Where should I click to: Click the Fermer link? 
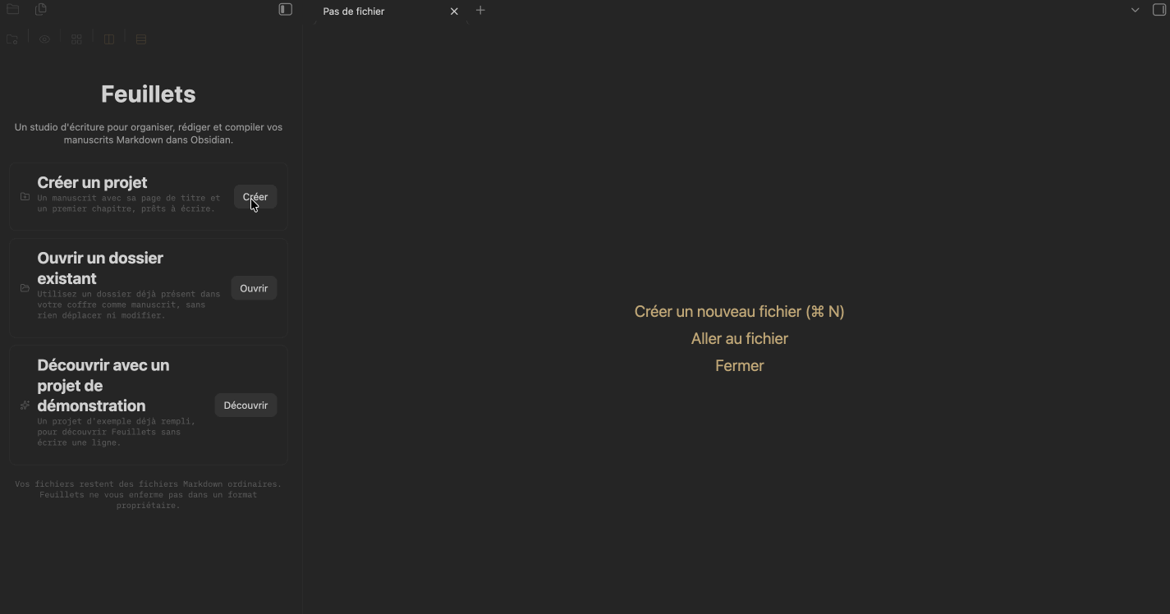coord(740,365)
